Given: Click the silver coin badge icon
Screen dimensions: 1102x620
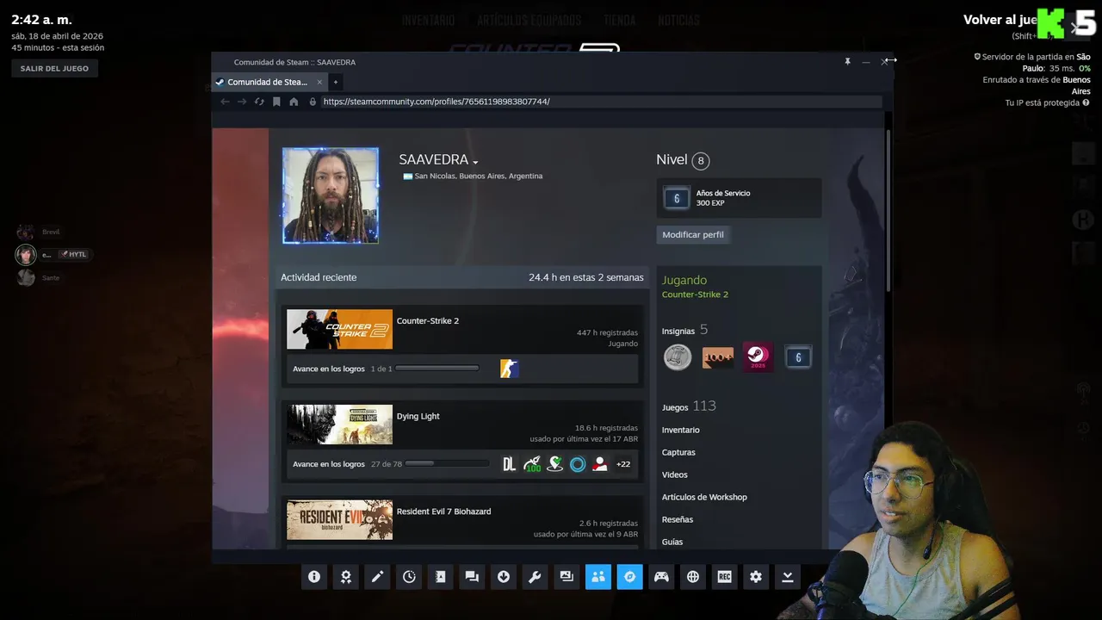Looking at the screenshot, I should (678, 356).
